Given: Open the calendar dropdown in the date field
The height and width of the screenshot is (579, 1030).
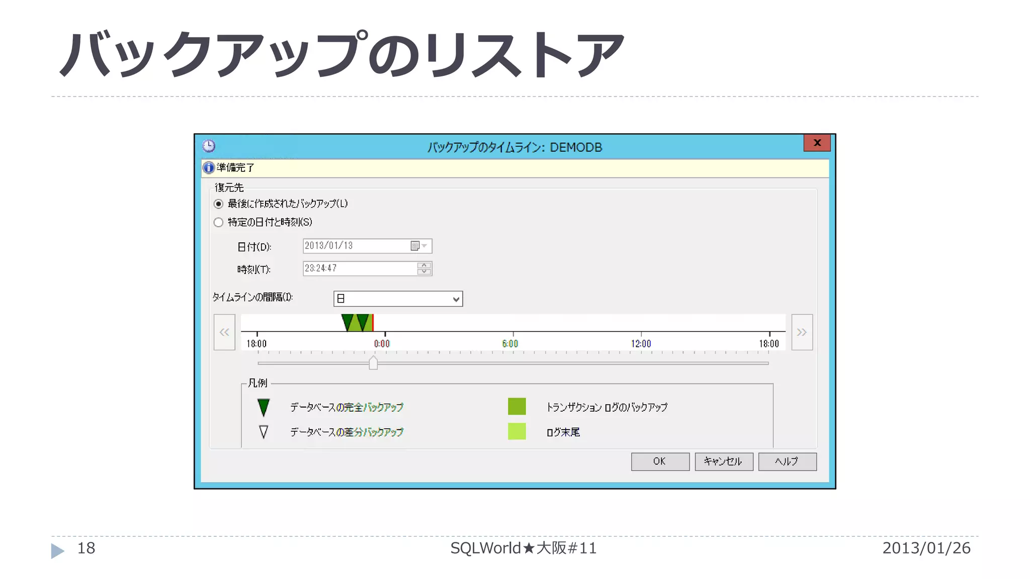Looking at the screenshot, I should pos(419,246).
